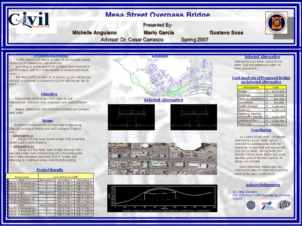Image resolution: width=302 pixels, height=226 pixels.
Task: Click the City of El Paso seal logo
Action: 251,205
